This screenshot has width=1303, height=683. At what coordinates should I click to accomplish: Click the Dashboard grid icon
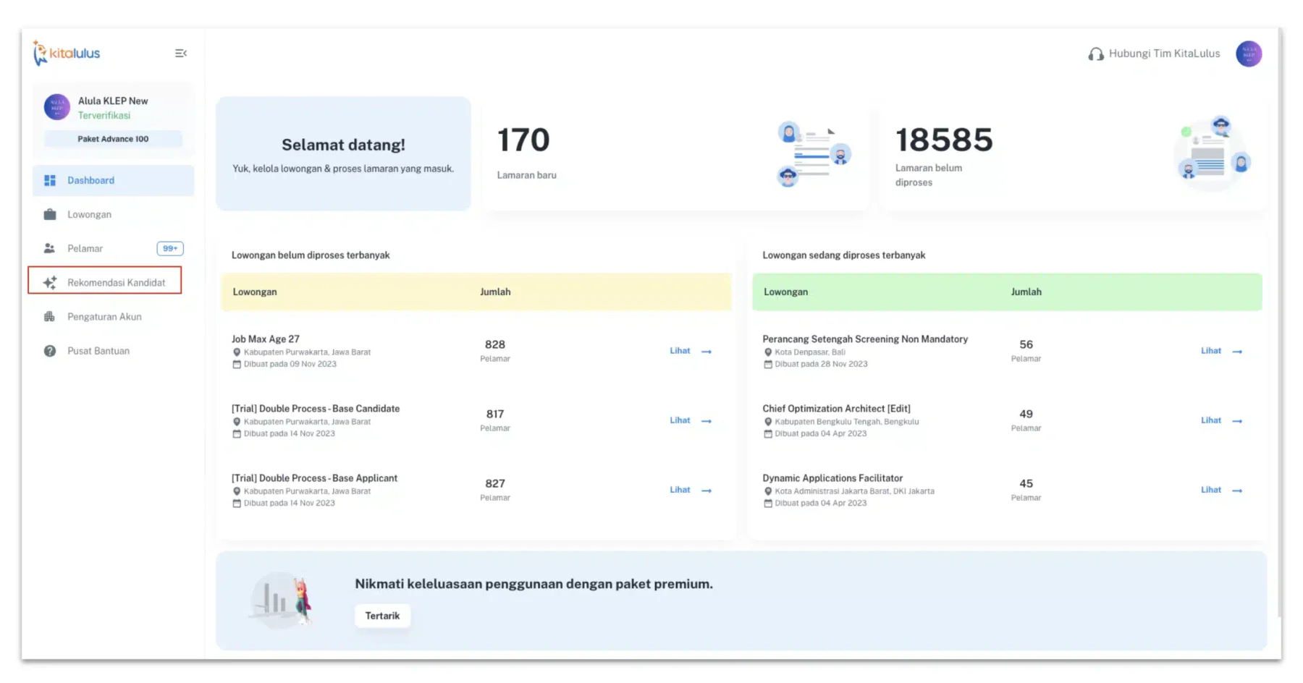click(x=50, y=181)
